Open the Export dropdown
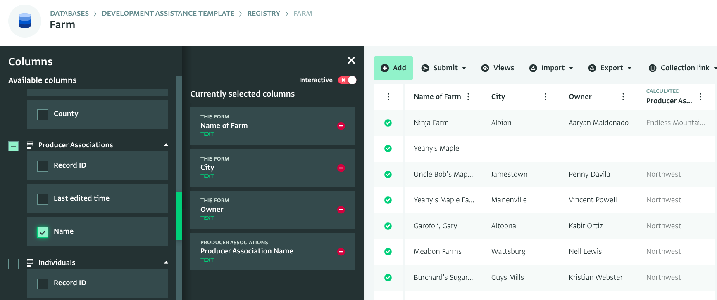 [x=610, y=68]
